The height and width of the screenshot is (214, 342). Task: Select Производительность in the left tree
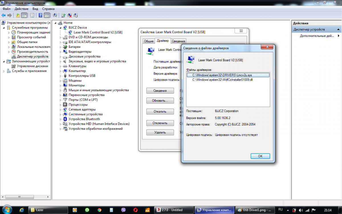(32, 52)
